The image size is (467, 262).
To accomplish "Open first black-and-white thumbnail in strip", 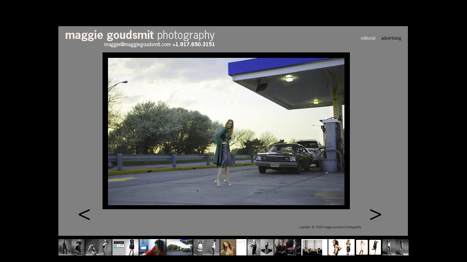I will click(72, 247).
